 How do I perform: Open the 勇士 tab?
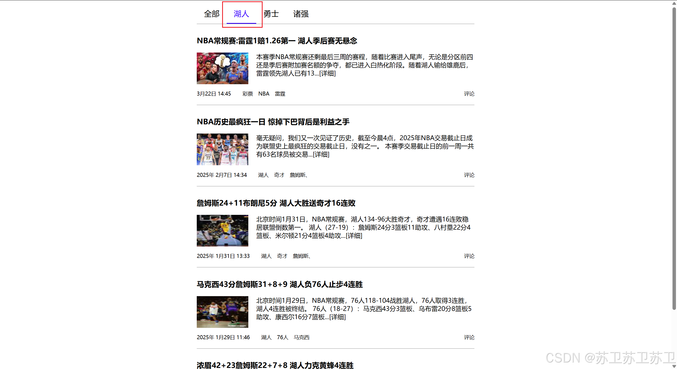coord(271,14)
